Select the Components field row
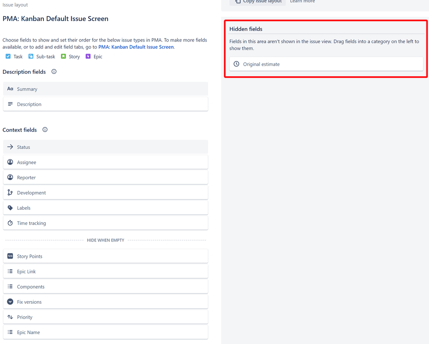429x344 pixels. (106, 287)
